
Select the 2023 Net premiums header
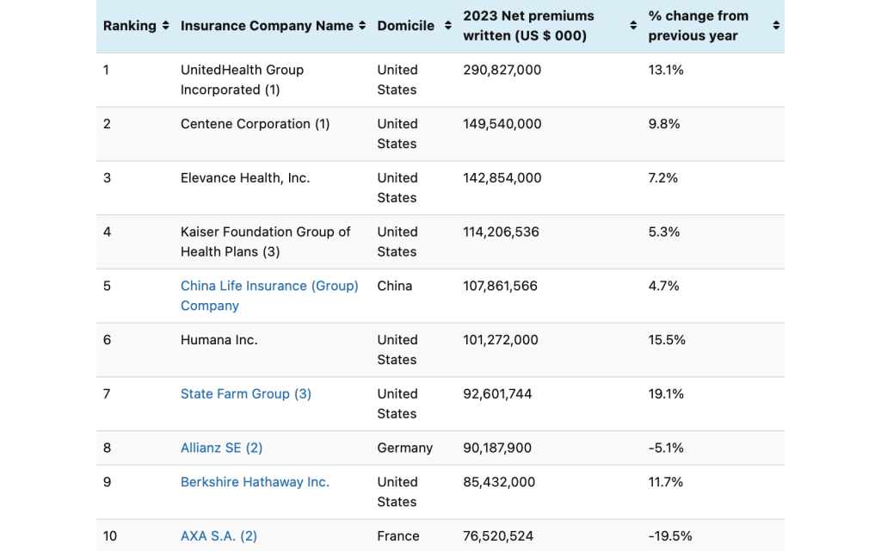(528, 25)
